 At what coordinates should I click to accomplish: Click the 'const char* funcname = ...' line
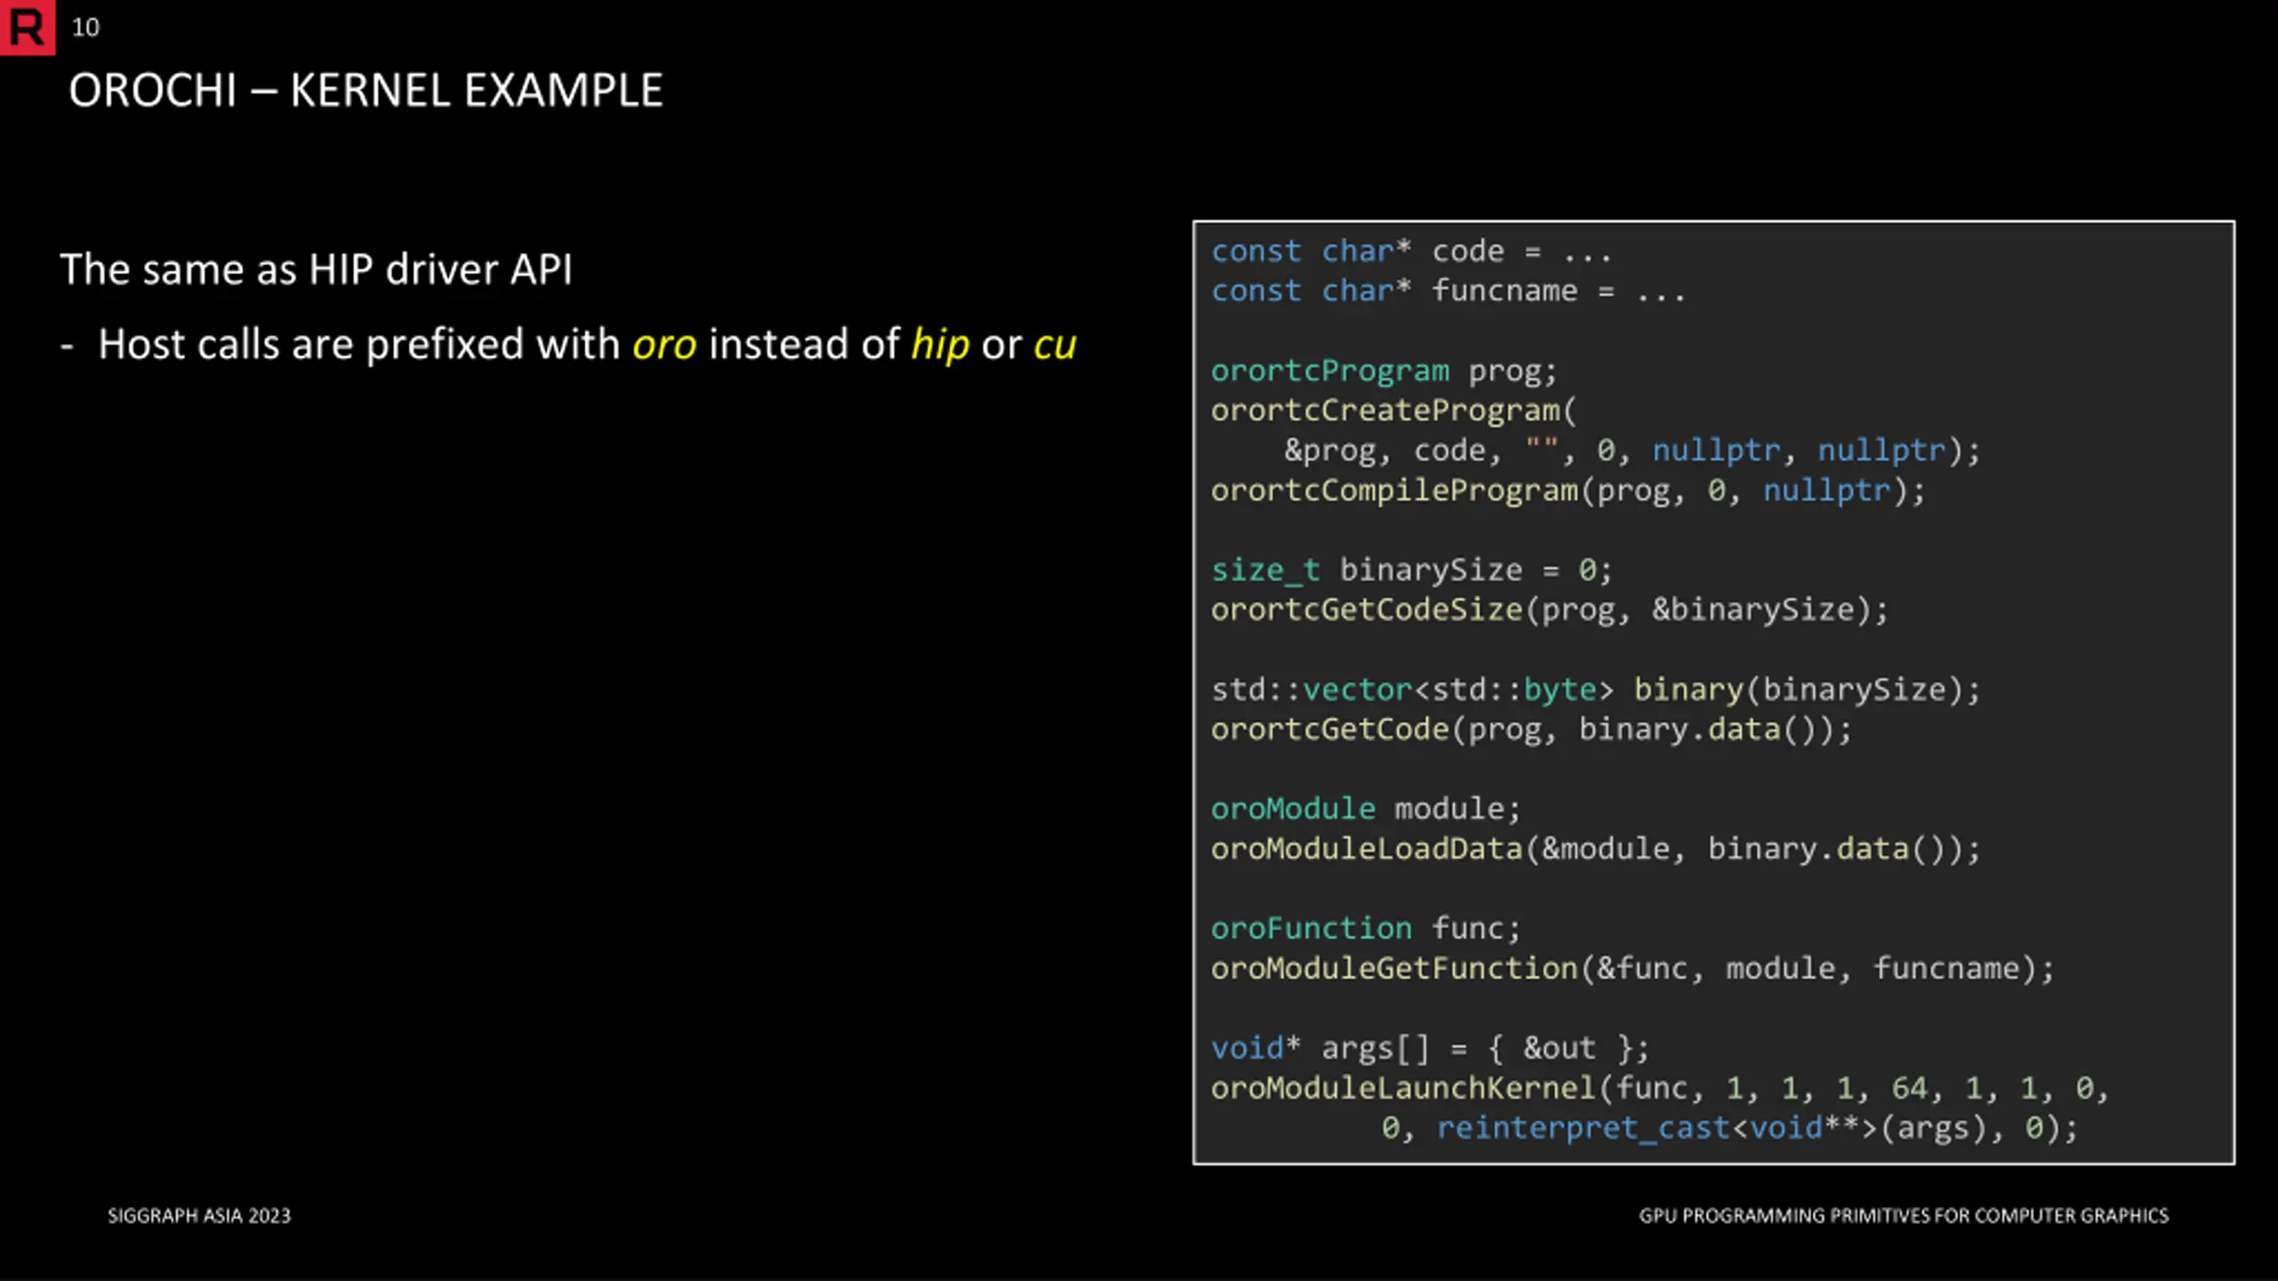click(x=1449, y=291)
